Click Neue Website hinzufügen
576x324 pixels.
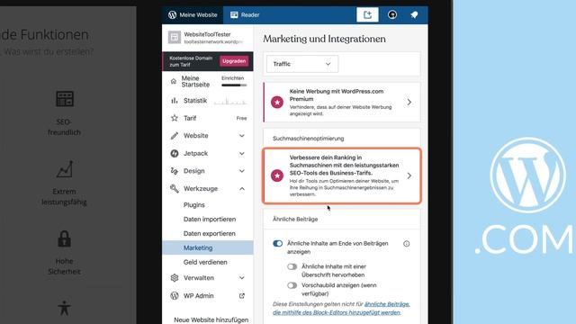pyautogui.click(x=211, y=319)
